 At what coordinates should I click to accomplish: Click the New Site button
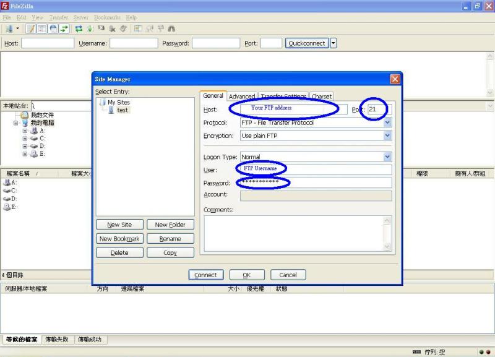click(x=119, y=225)
